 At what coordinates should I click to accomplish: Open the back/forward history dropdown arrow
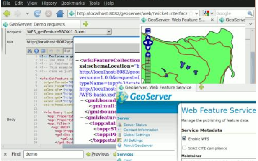(x=27, y=13)
